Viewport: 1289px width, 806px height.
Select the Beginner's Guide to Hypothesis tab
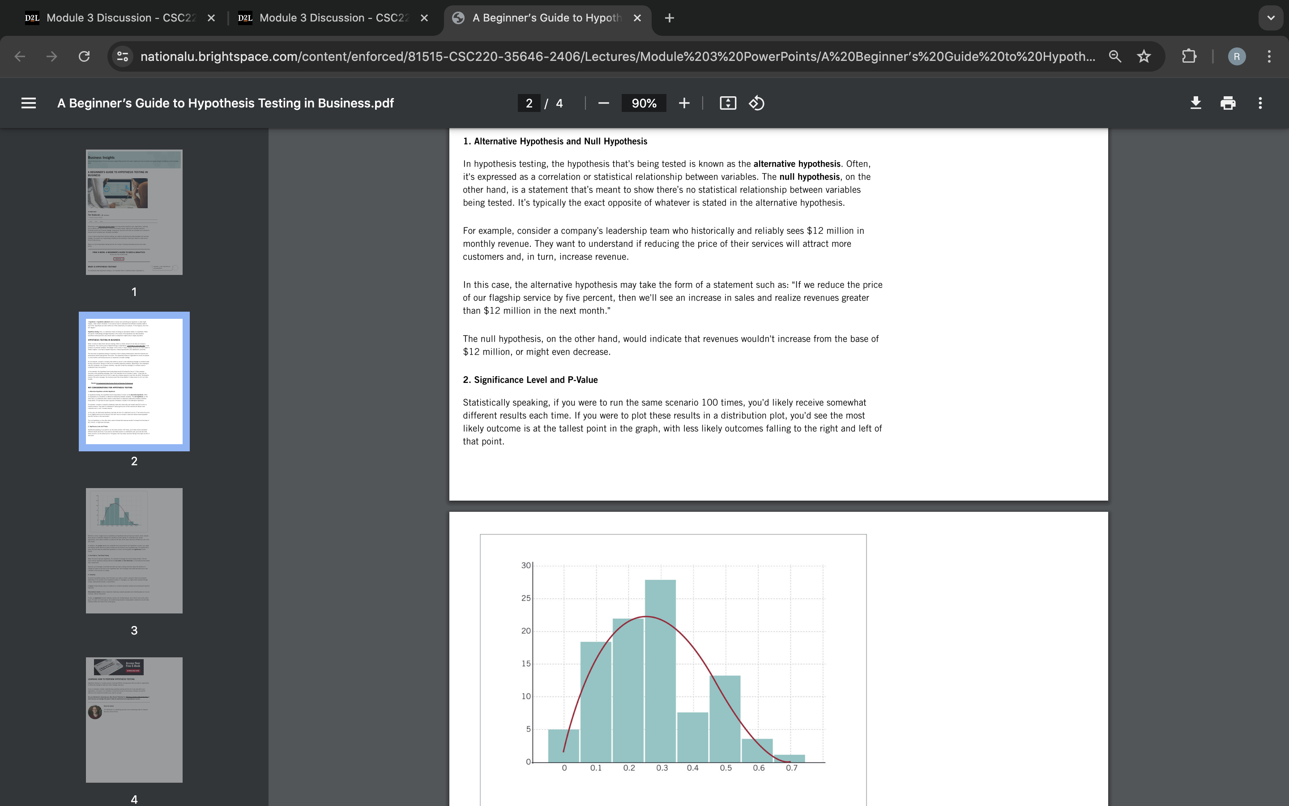coord(543,17)
